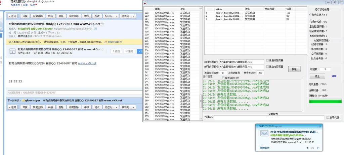Open 邮箱首页 in the mail header
344x155 pixels.
(15, 5)
